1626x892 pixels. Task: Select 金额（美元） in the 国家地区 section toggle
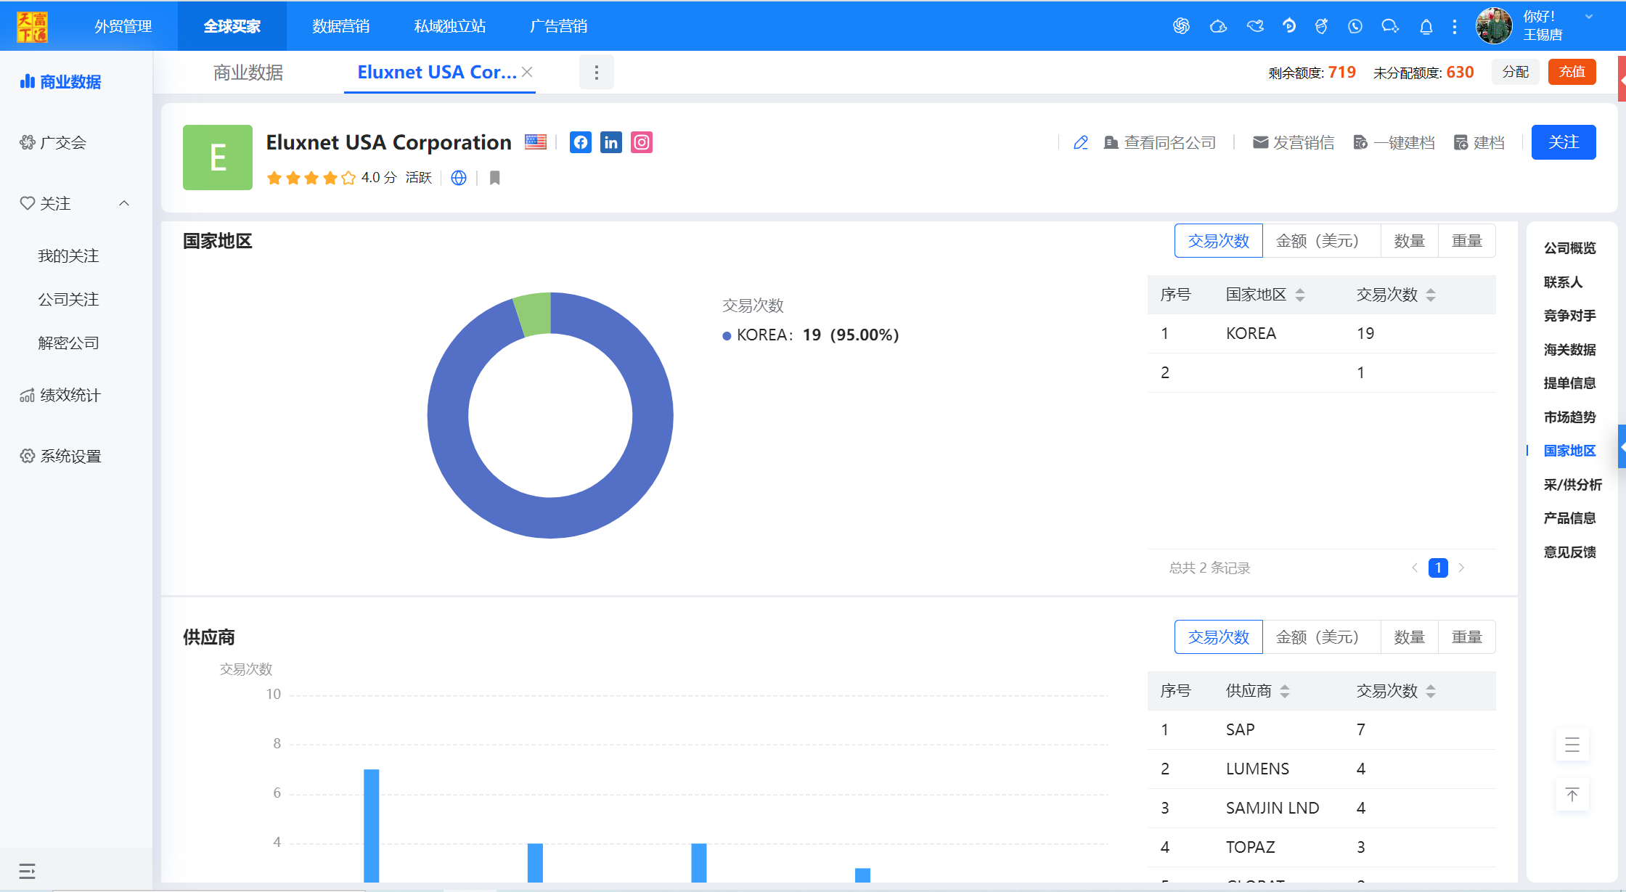click(1321, 241)
